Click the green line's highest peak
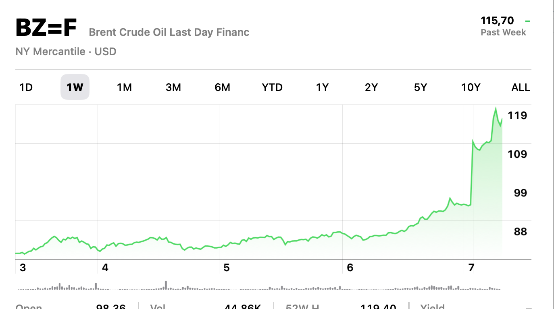 (x=496, y=108)
